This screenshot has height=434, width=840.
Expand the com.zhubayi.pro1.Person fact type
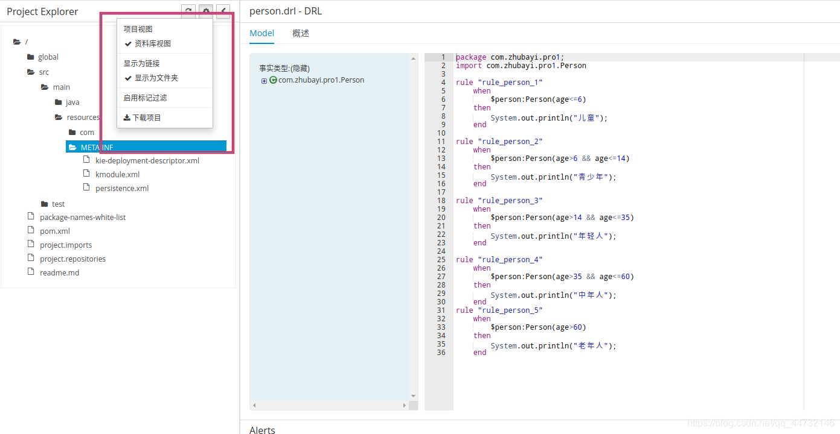pos(263,80)
